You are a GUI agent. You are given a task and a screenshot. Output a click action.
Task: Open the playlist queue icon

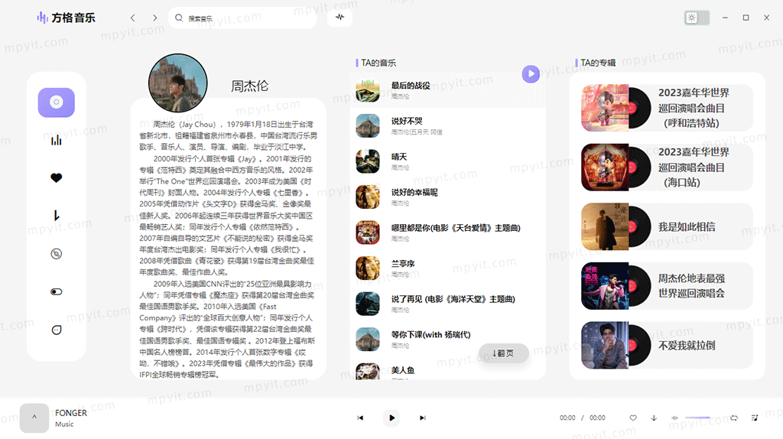point(755,418)
